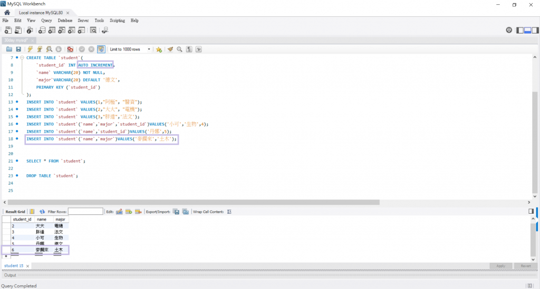Open the Query menu

(x=46, y=21)
